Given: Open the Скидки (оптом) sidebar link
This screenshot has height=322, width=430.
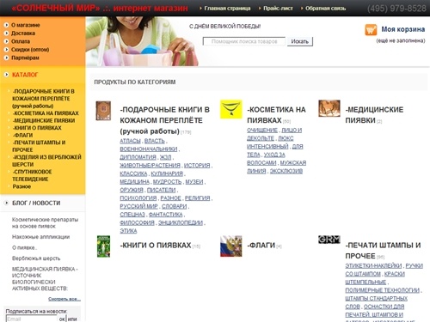Looking at the screenshot, I should coord(30,50).
